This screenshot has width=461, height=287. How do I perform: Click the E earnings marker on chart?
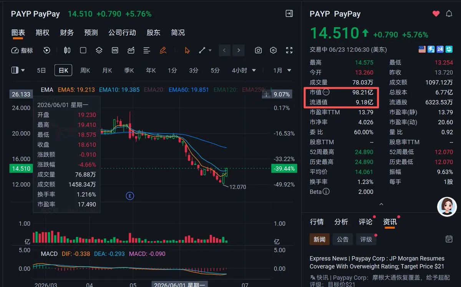click(x=130, y=196)
